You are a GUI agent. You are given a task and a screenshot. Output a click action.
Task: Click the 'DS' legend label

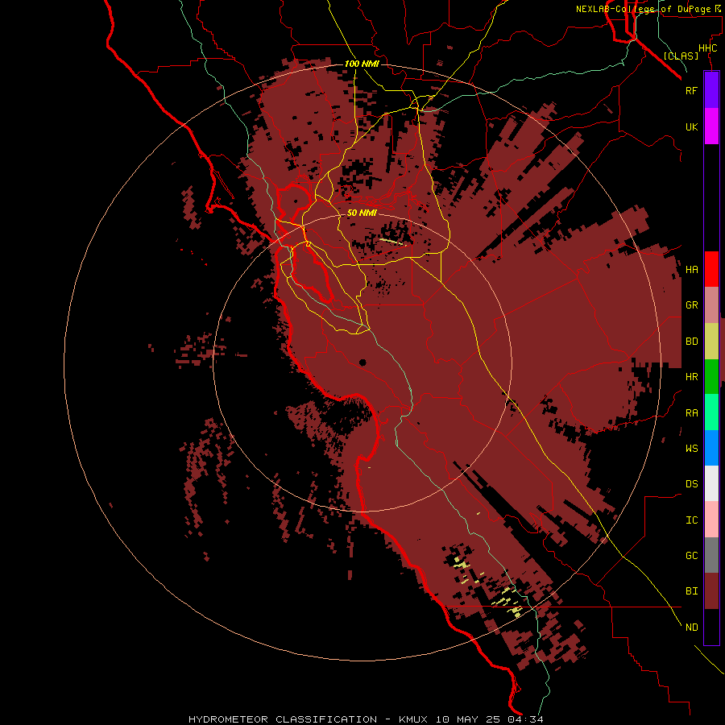pos(691,484)
